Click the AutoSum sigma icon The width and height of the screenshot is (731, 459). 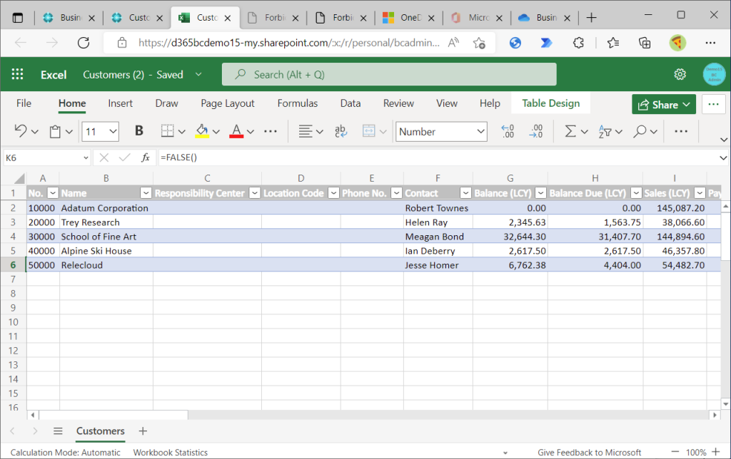tap(570, 131)
